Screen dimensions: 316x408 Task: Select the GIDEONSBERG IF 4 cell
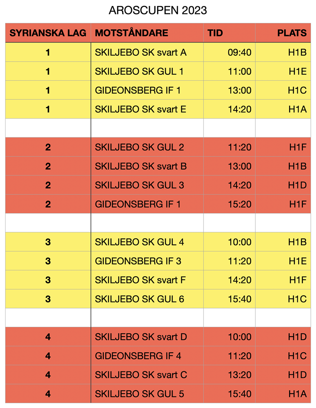[138, 356]
